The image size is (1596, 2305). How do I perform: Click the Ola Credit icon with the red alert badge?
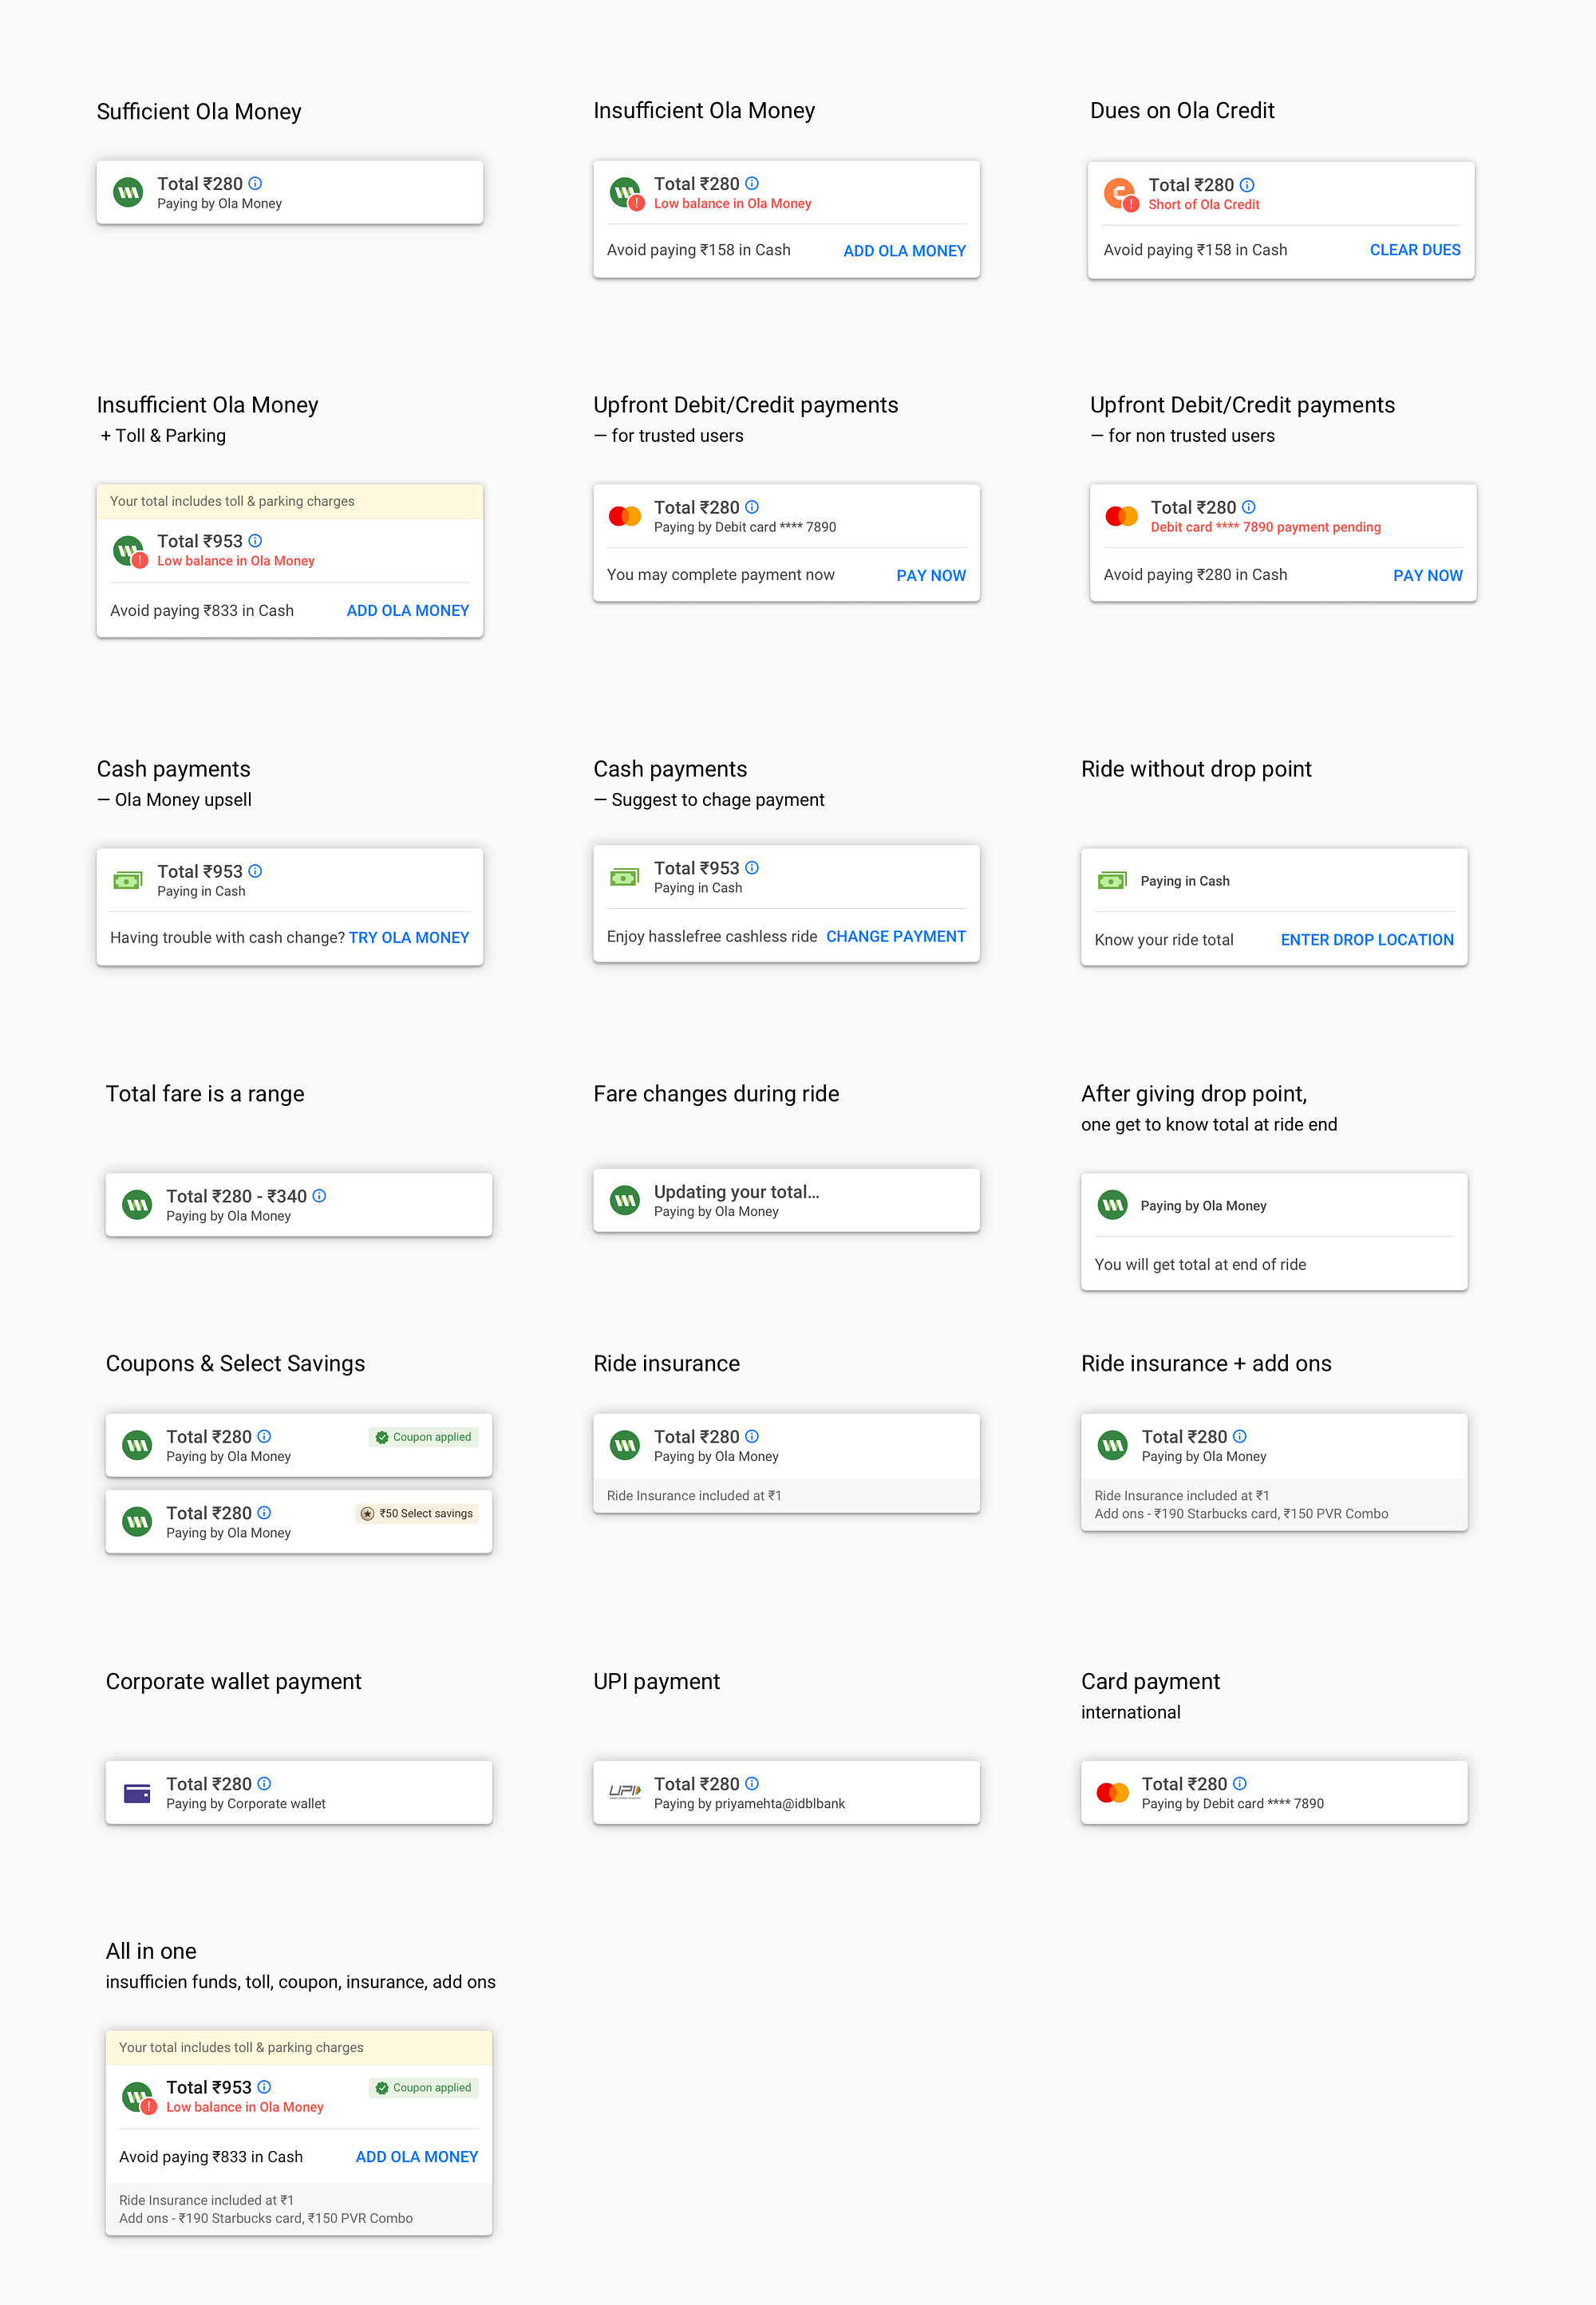tap(1120, 193)
